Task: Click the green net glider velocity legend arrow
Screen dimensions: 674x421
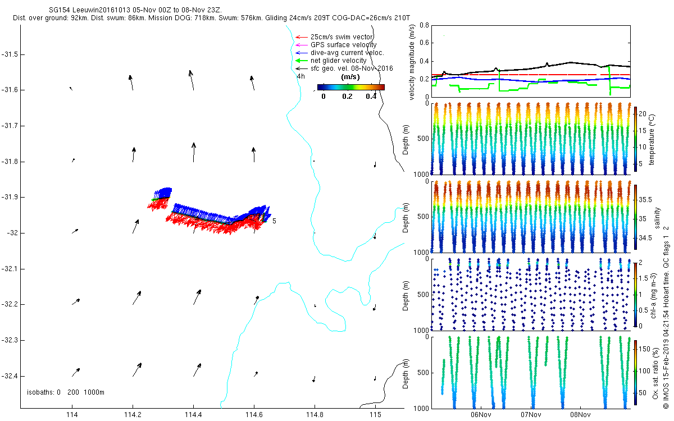Action: (x=302, y=61)
